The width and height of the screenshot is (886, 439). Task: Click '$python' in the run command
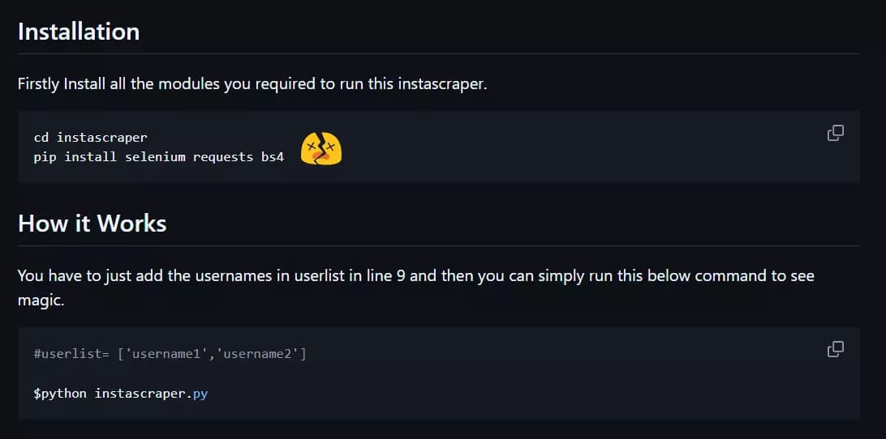pos(60,394)
